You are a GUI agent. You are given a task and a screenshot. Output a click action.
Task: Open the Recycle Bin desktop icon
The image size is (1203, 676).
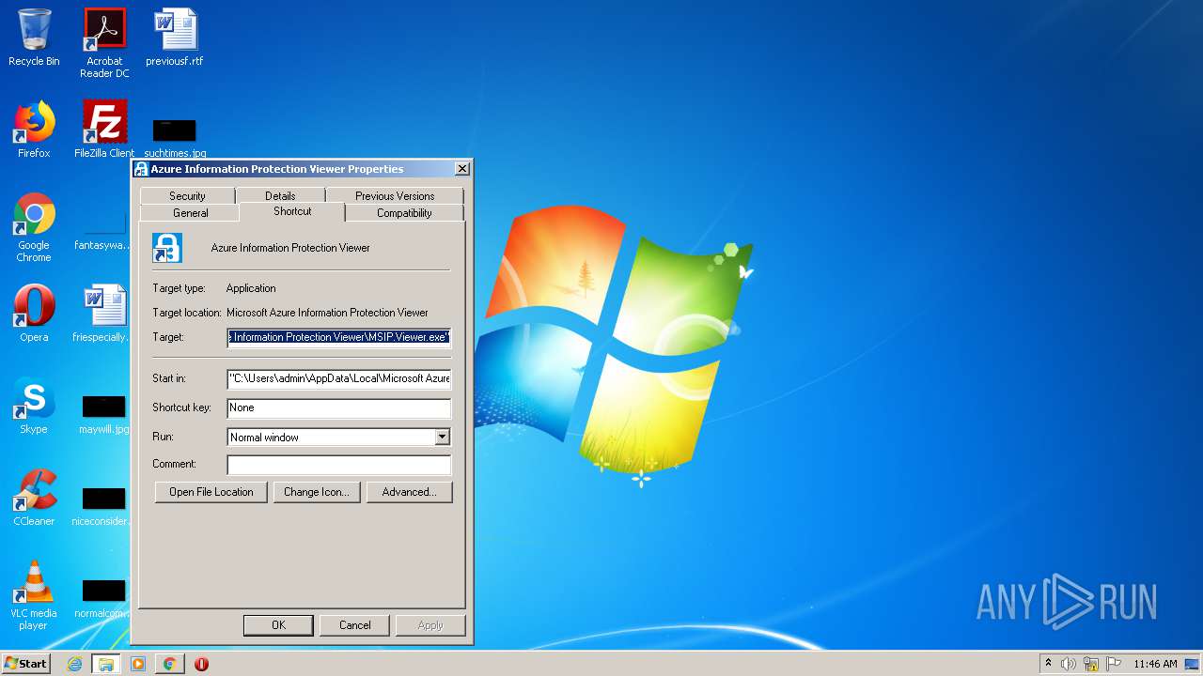tap(34, 38)
